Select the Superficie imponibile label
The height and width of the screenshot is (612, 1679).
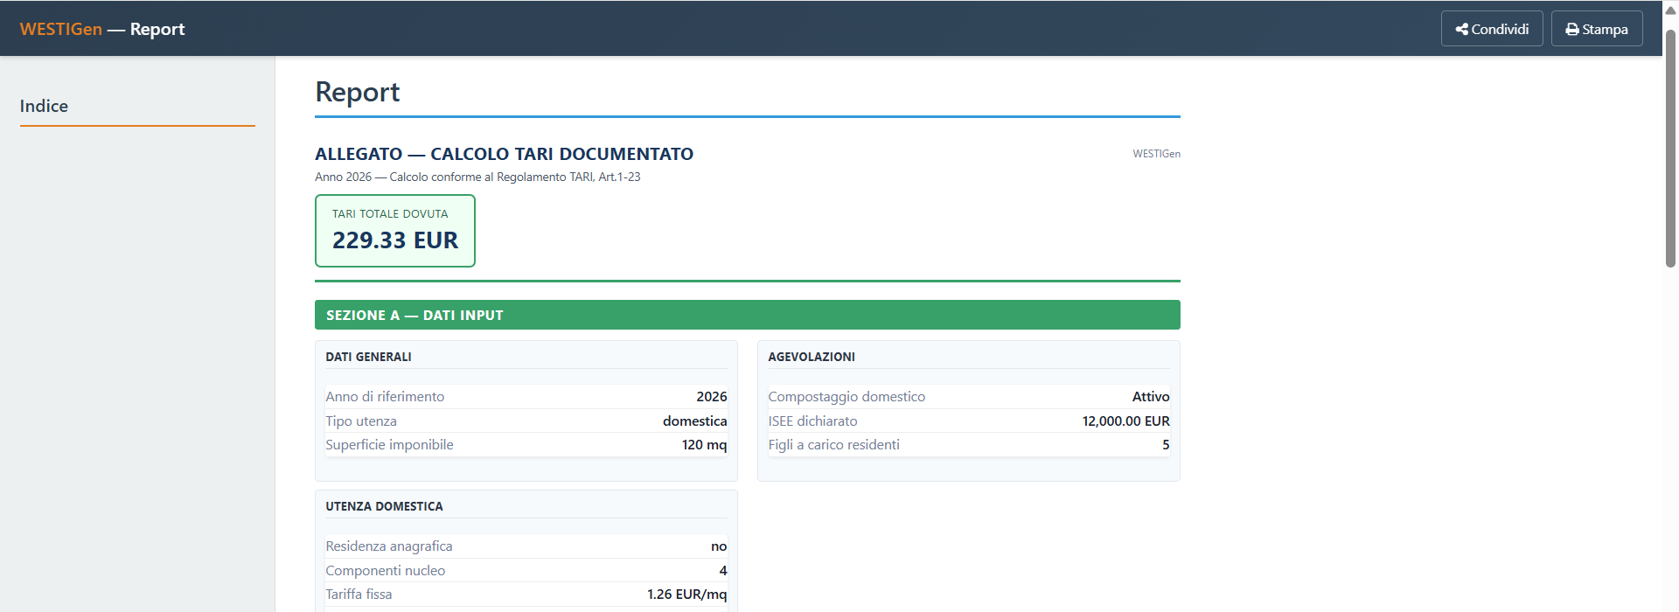click(389, 445)
